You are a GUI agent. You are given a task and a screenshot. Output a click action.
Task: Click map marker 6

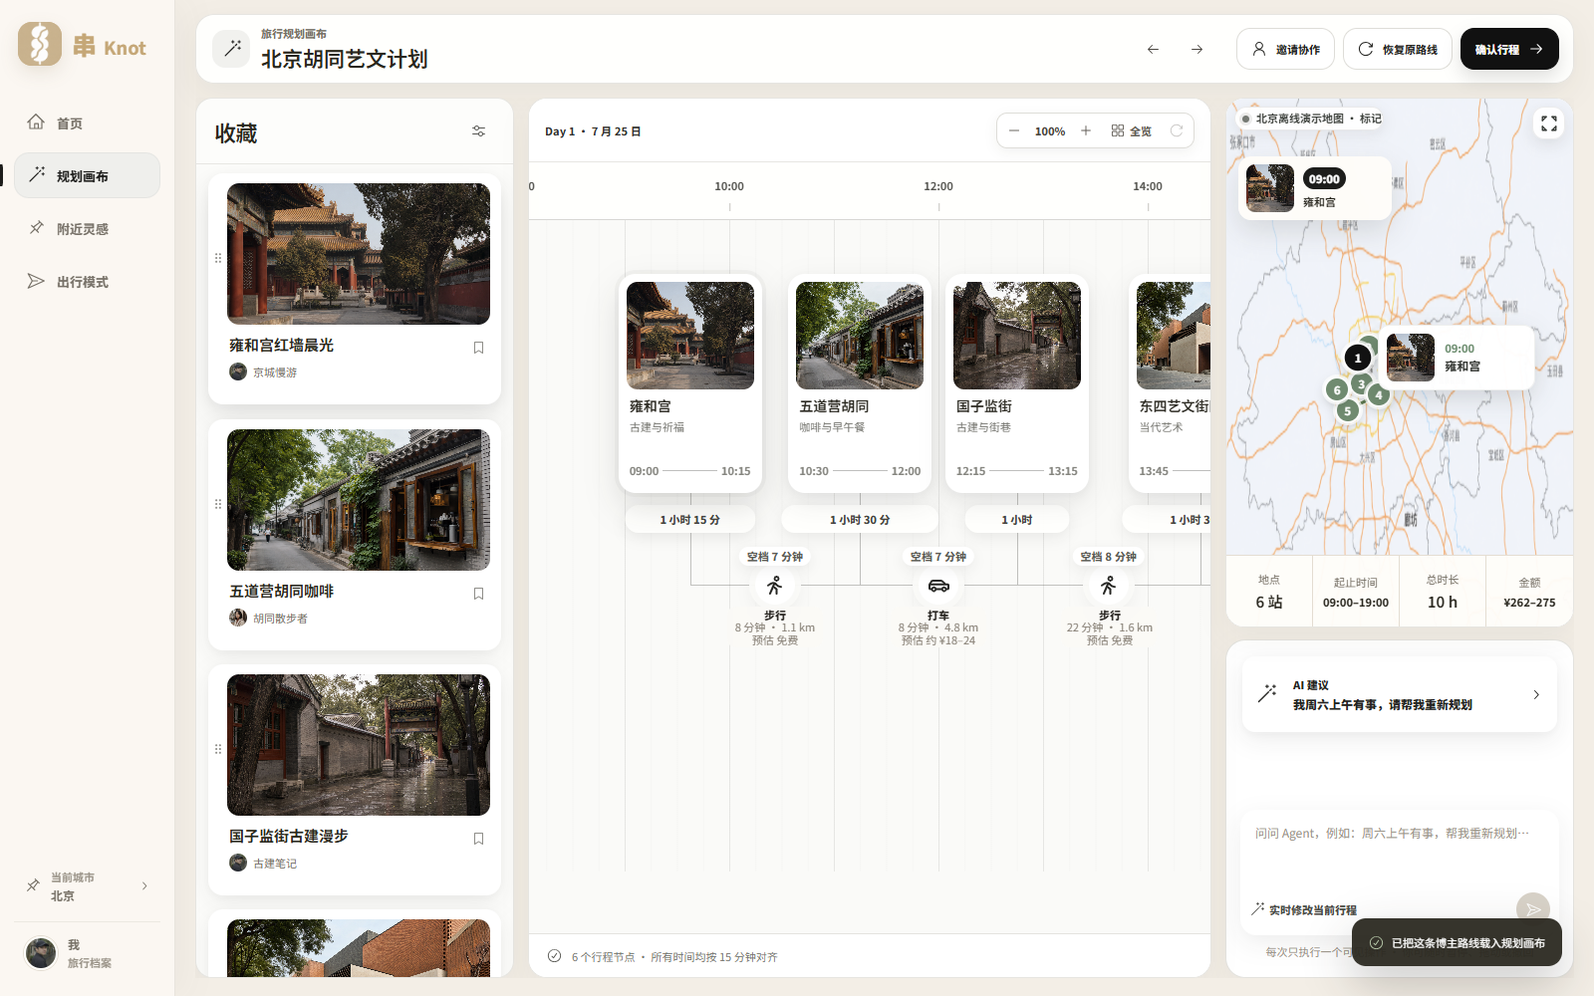coord(1337,390)
